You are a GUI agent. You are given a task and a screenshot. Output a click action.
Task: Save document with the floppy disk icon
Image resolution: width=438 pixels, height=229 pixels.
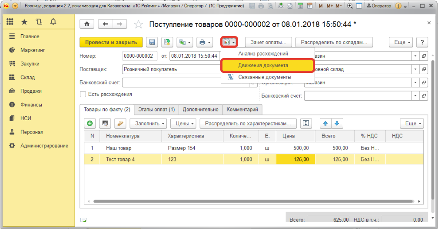point(152,42)
